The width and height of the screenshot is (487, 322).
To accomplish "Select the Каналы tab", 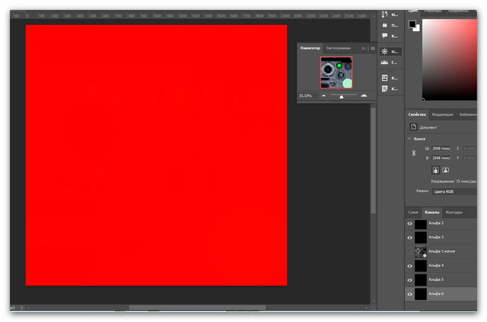I will click(432, 212).
